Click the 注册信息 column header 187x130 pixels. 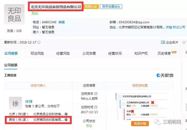[x=89, y=85]
